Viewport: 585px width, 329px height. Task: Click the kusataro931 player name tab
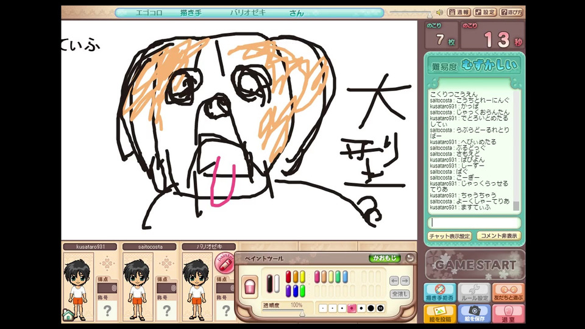[90, 247]
